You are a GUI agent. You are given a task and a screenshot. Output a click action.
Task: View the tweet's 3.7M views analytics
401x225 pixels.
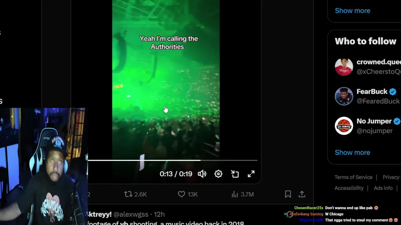click(242, 194)
